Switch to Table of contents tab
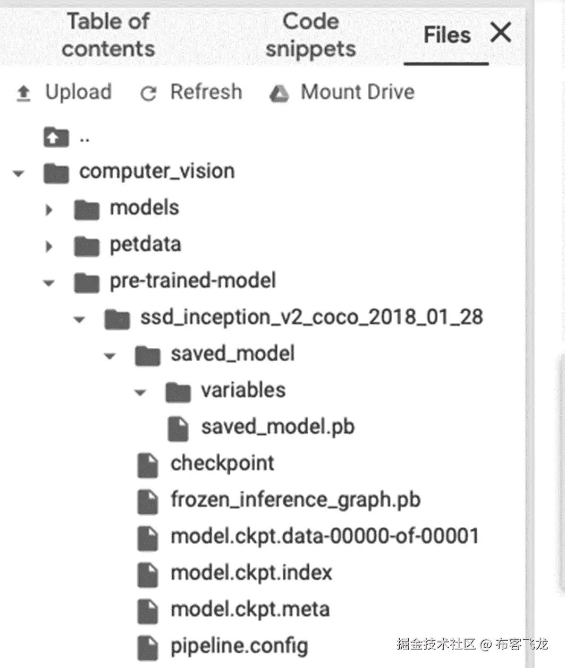Screen dimensions: 565x668 click(x=108, y=35)
